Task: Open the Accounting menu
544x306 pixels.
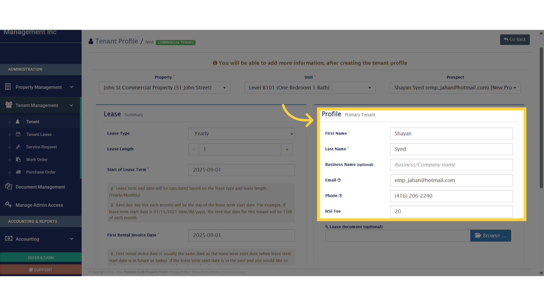Action: point(27,239)
